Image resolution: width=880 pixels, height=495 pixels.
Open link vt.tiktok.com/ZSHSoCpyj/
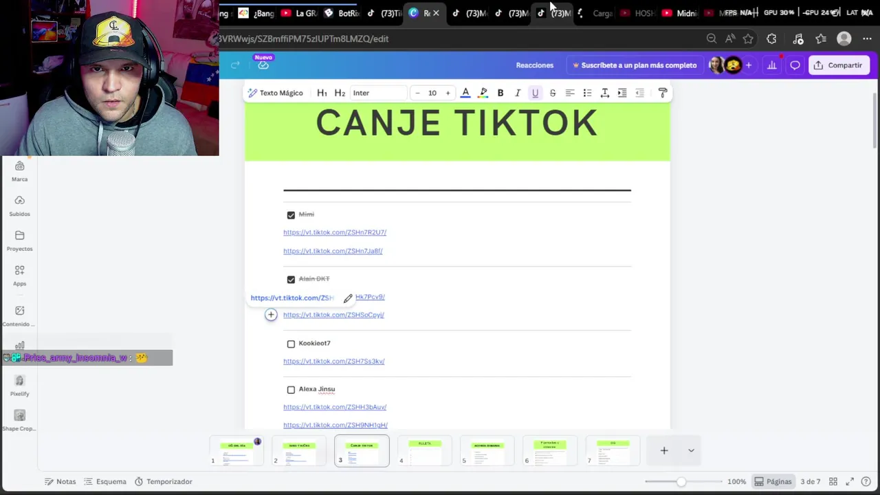[333, 315]
